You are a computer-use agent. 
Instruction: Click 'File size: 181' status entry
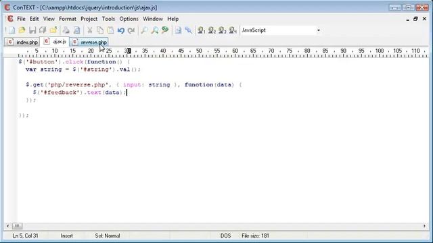coord(255,236)
